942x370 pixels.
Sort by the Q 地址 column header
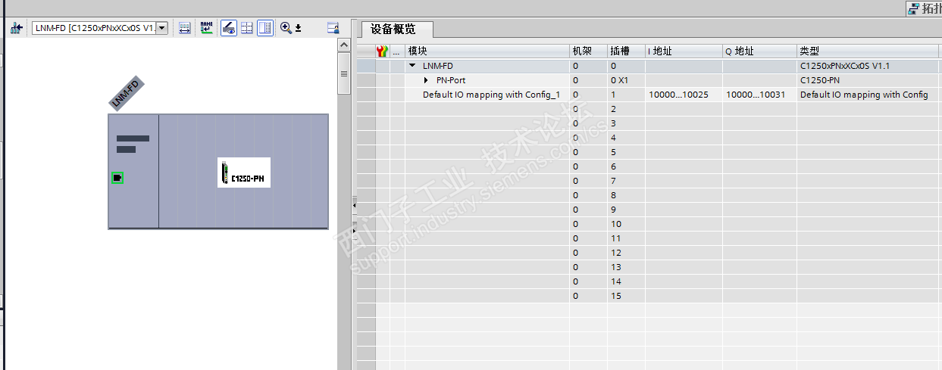pos(759,51)
